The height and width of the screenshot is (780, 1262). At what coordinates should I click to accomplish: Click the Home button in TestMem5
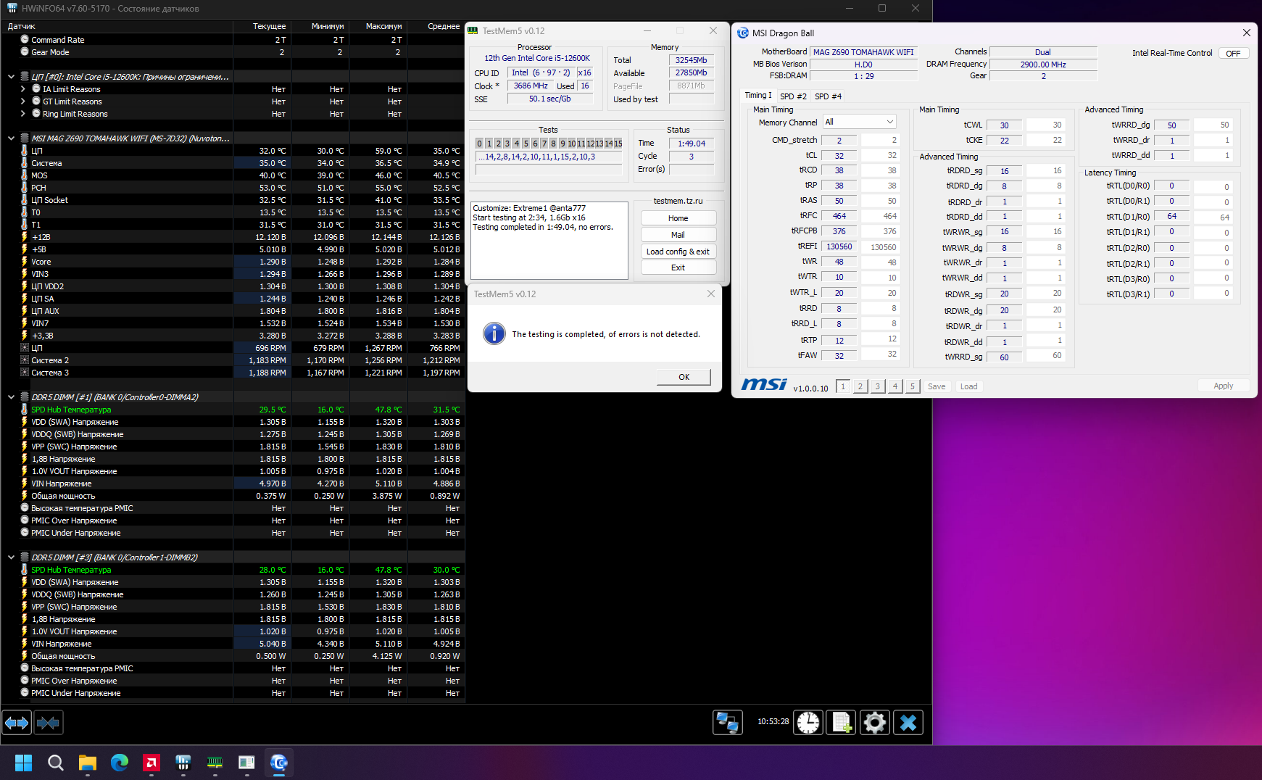(x=678, y=218)
